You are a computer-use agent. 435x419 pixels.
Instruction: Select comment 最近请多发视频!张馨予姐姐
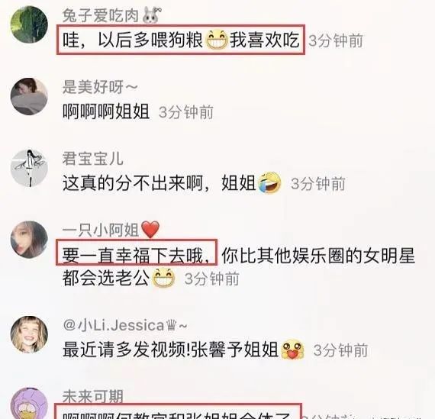click(170, 350)
